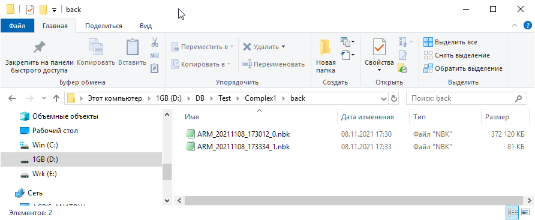
Task: Click the blue Help question mark icon
Action: (x=527, y=26)
